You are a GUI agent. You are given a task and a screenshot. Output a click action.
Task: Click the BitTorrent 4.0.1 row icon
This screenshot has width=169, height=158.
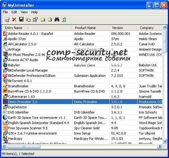pyautogui.click(x=5, y=81)
